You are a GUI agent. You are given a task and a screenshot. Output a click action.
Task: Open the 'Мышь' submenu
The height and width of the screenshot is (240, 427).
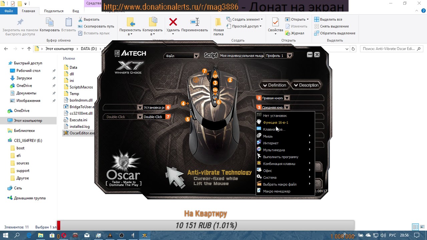click(285, 136)
